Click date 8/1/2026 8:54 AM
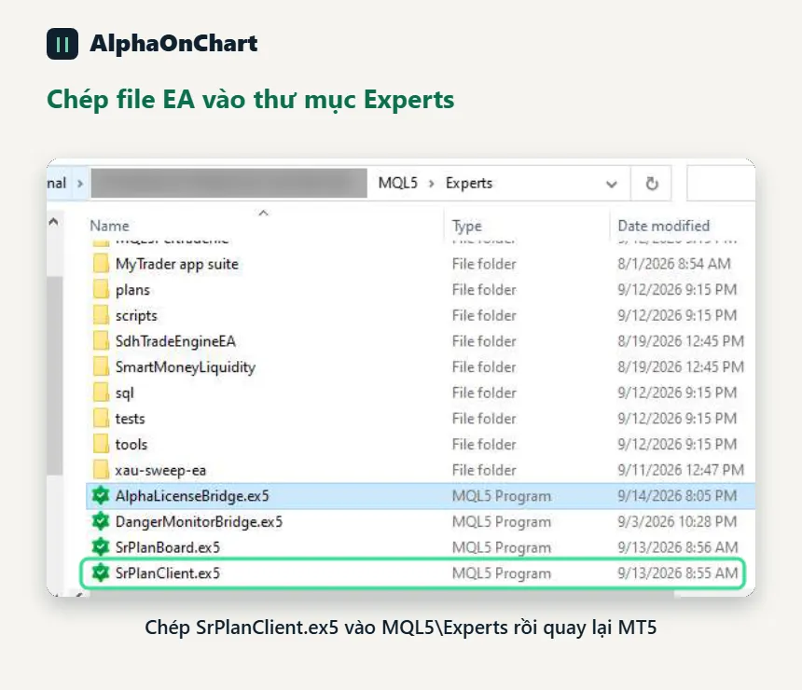Image resolution: width=802 pixels, height=690 pixels. coord(674,264)
